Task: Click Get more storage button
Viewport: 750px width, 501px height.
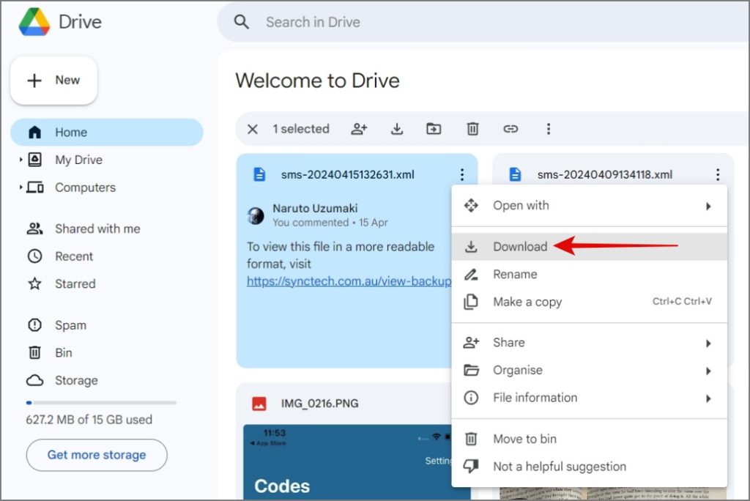Action: (97, 455)
